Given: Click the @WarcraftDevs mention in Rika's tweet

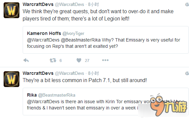Looking at the screenshot, I should click(x=43, y=102).
